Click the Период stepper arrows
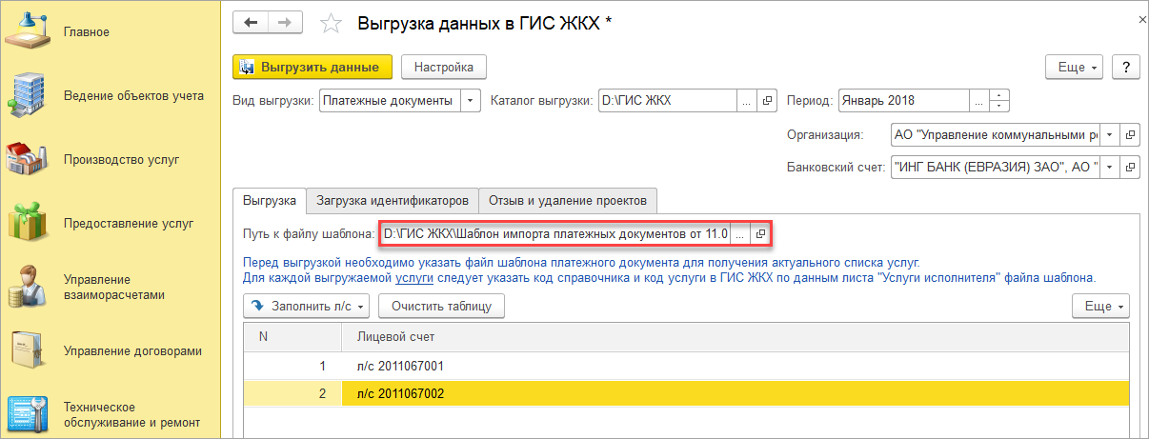The height and width of the screenshot is (439, 1149). coord(998,100)
